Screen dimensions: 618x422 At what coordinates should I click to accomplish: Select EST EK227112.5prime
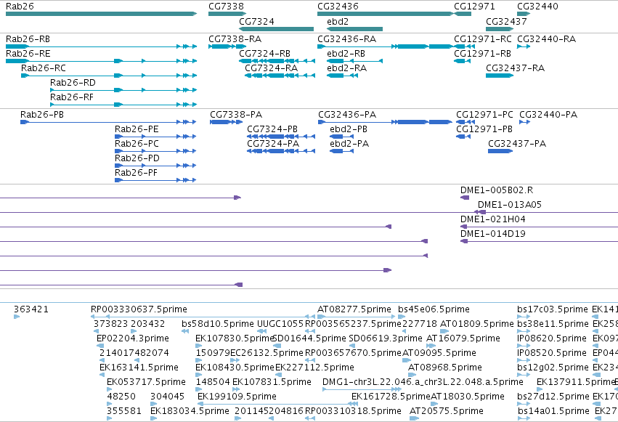pyautogui.click(x=278, y=375)
